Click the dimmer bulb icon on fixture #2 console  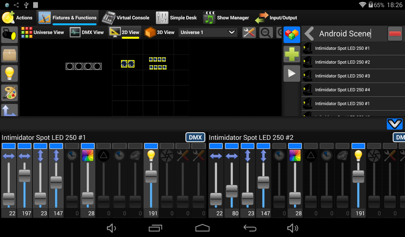tap(358, 156)
